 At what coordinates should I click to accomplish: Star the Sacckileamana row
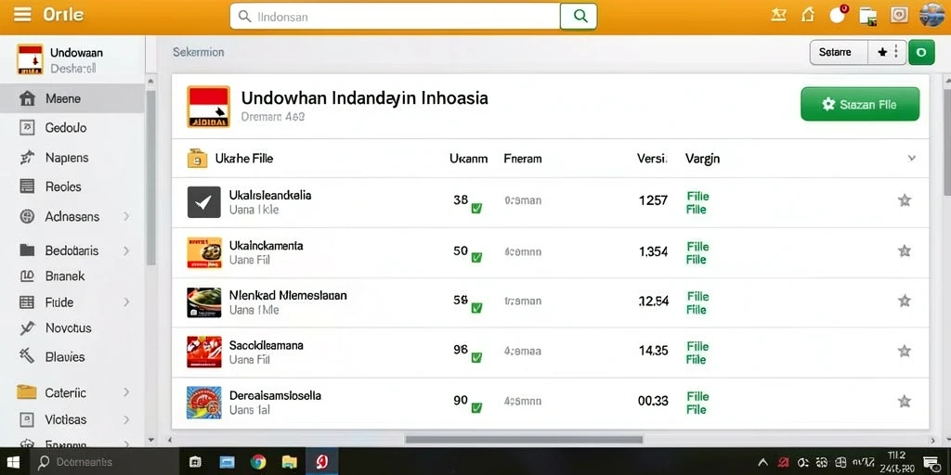(905, 351)
